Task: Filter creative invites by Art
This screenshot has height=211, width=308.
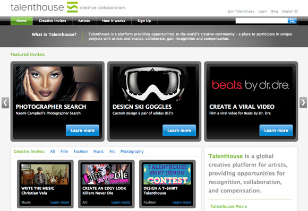Action: (x=112, y=152)
